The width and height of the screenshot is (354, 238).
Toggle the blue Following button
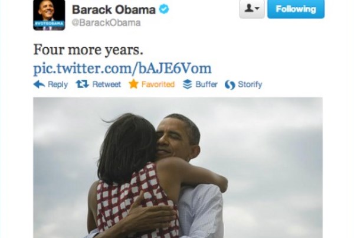click(x=296, y=9)
